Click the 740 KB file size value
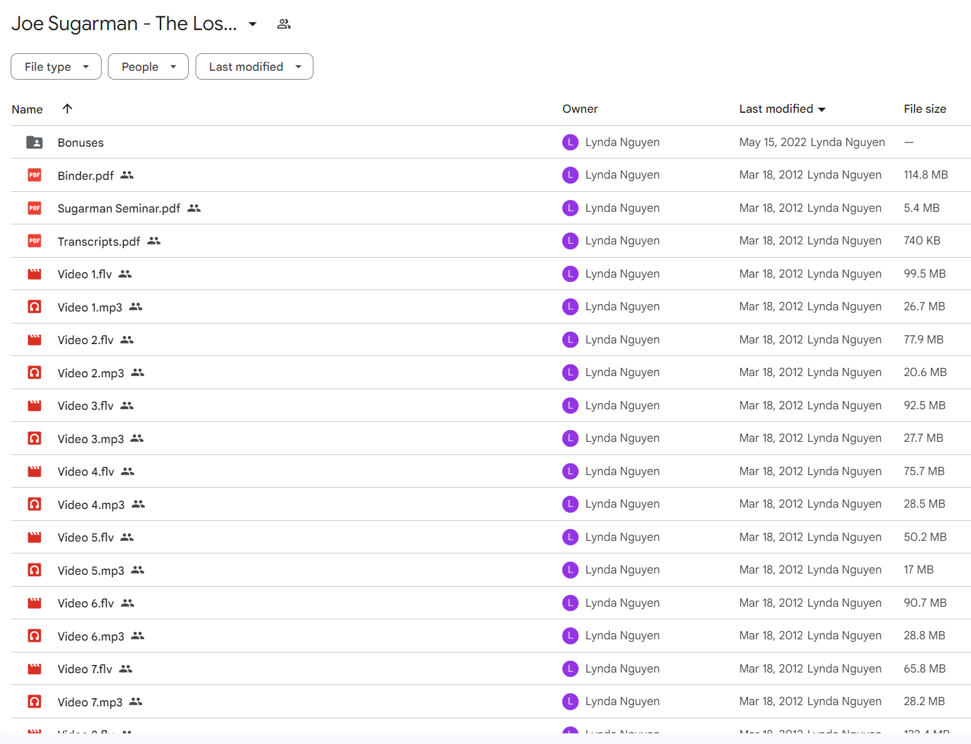The width and height of the screenshot is (971, 744). tap(921, 241)
